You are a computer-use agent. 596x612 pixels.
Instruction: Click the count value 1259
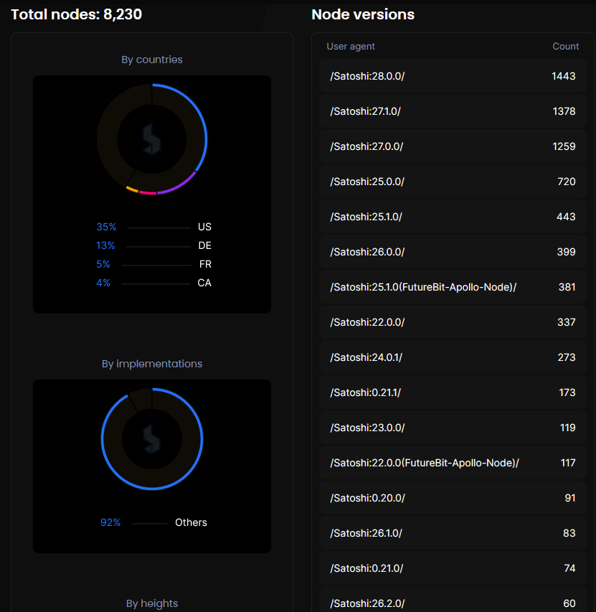[x=564, y=146]
